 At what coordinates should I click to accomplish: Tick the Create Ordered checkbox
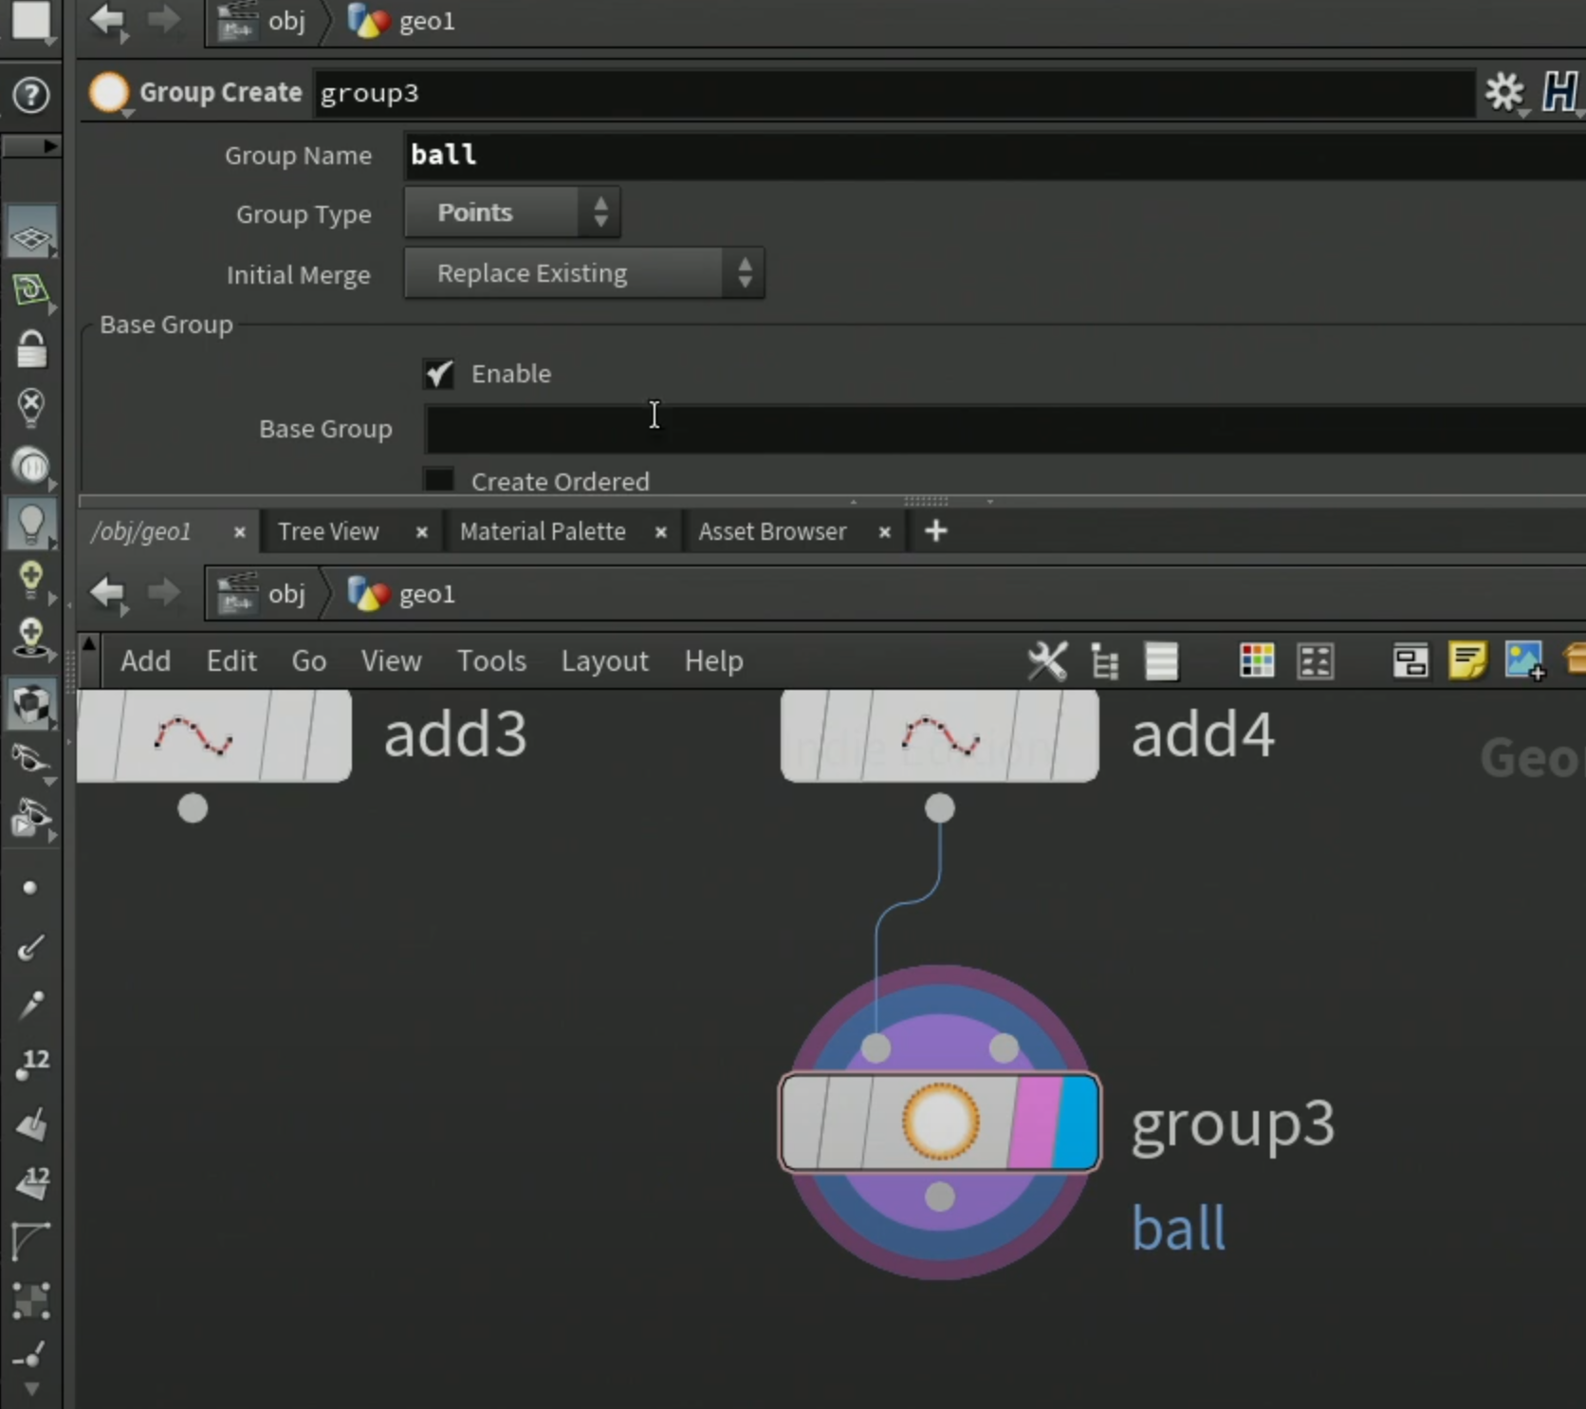(x=438, y=480)
